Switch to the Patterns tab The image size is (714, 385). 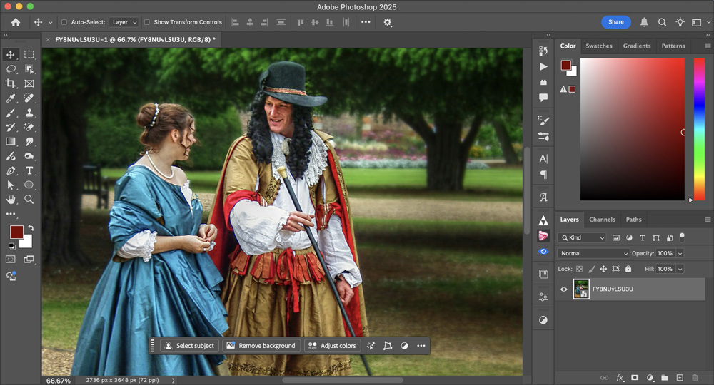click(x=673, y=46)
